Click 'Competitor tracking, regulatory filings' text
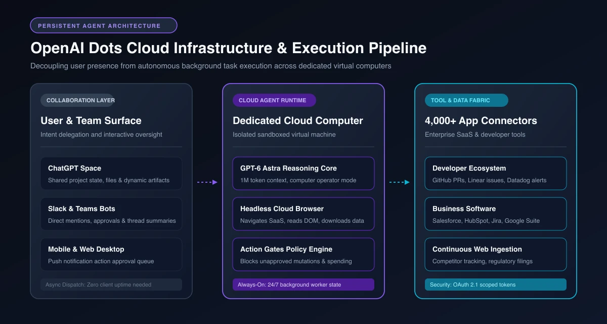This screenshot has height=324, width=607. click(x=483, y=261)
